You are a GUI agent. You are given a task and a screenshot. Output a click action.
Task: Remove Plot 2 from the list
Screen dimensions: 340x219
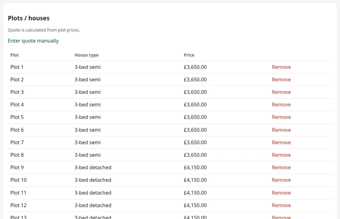point(281,80)
